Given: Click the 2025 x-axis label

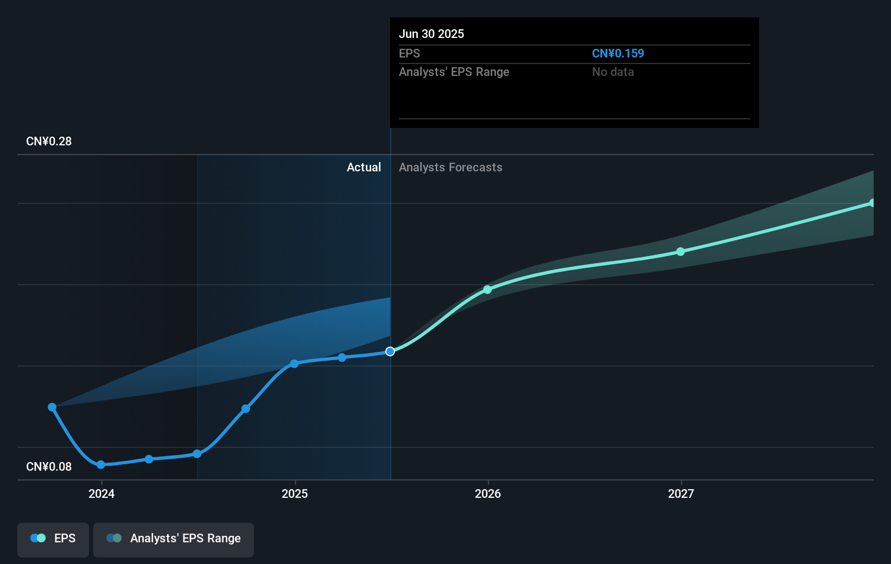Looking at the screenshot, I should tap(295, 493).
